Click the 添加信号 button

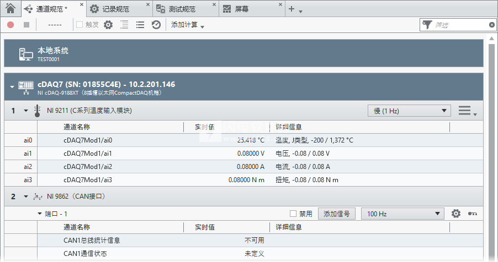337,214
